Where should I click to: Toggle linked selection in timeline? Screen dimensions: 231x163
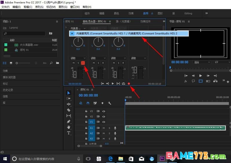[x=95, y=103]
